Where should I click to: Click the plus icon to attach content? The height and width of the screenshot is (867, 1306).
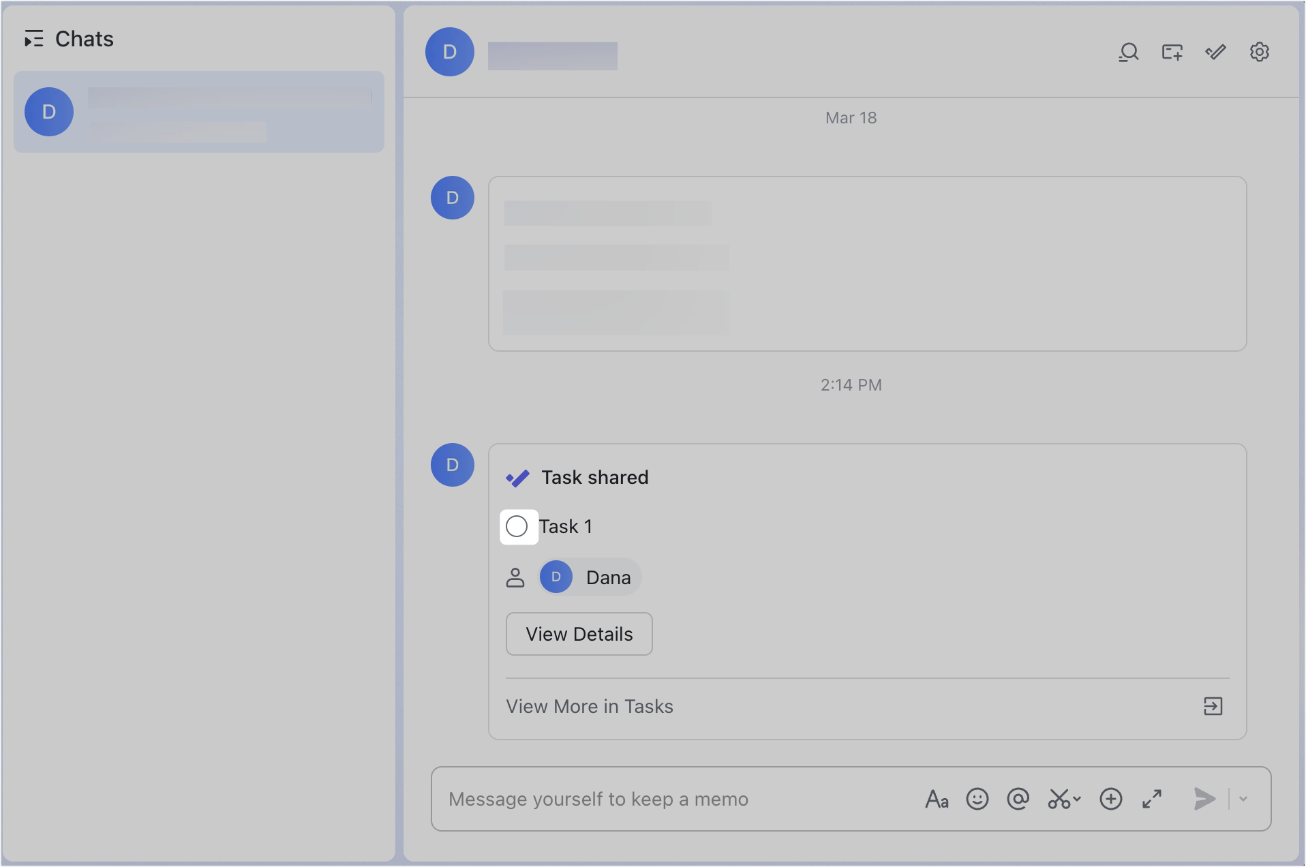pos(1110,799)
